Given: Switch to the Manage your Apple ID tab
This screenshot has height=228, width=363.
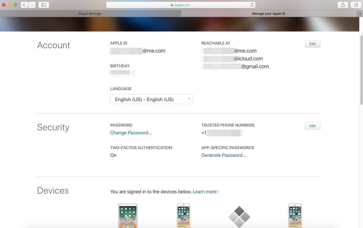Looking at the screenshot, I should (x=268, y=14).
